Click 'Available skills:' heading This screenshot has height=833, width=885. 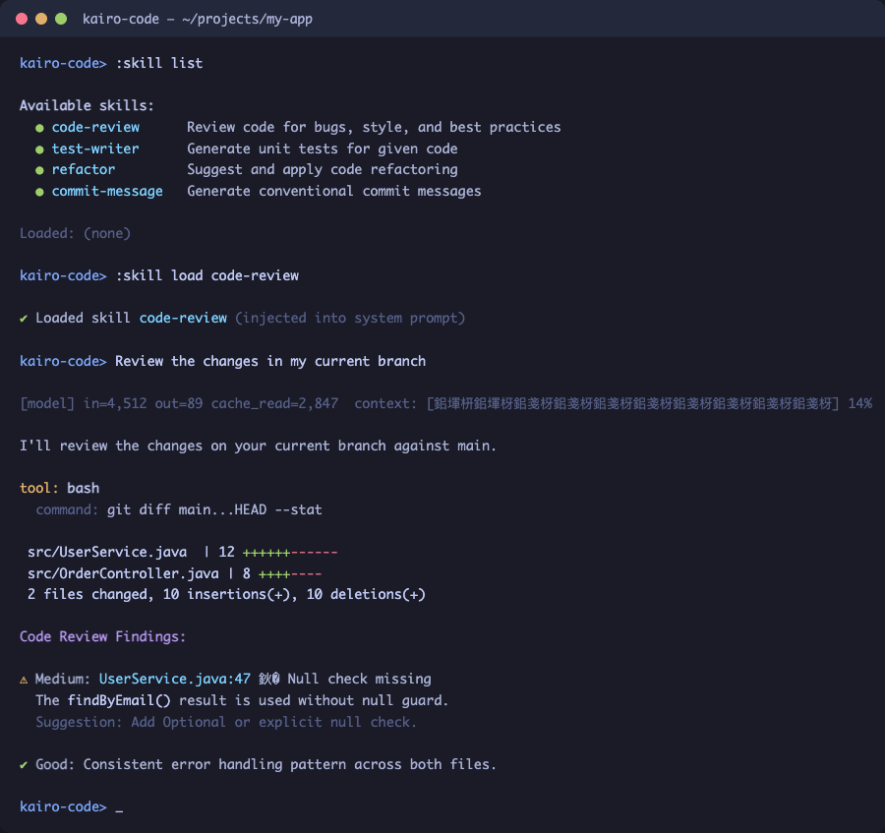87,105
